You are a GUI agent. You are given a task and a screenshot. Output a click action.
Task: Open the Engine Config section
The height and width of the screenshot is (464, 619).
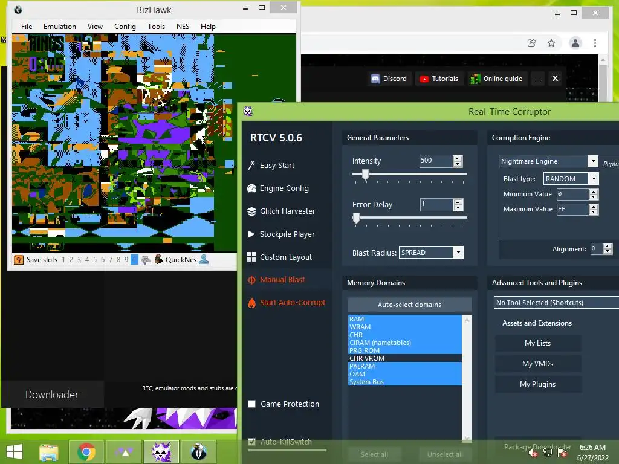point(278,188)
